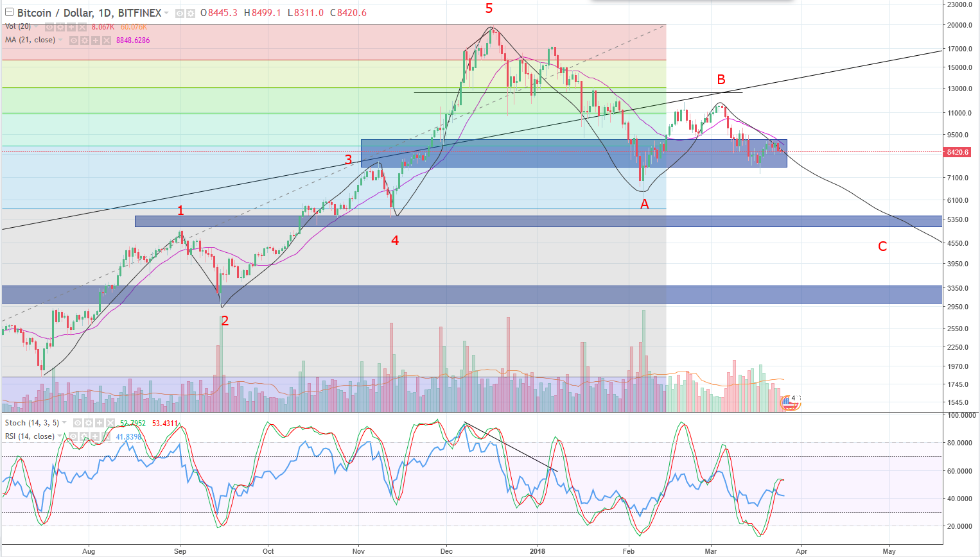Toggle visibility of the Bitcoin / Dollar series
Image resolution: width=980 pixels, height=557 pixels.
(180, 13)
